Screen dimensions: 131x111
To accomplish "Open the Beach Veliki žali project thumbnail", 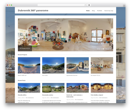I will point(29,65).
